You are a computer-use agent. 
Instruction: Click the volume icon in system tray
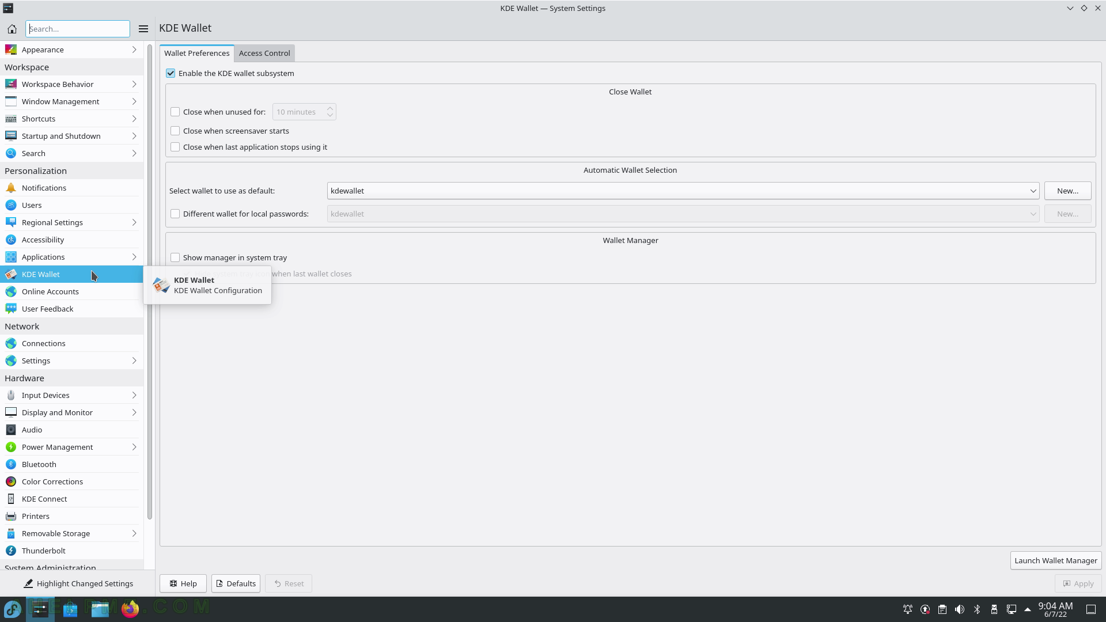coord(960,609)
